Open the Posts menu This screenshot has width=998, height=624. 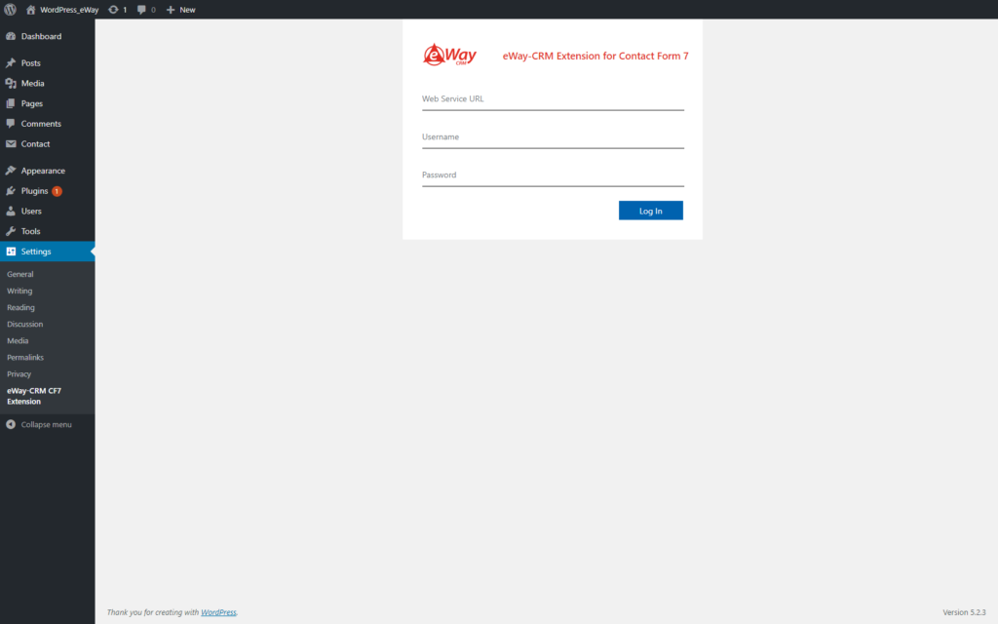pos(30,63)
